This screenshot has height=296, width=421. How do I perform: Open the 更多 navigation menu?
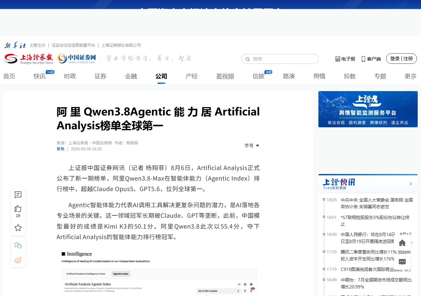click(x=410, y=76)
